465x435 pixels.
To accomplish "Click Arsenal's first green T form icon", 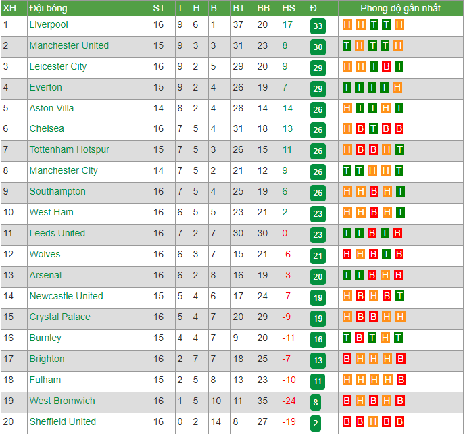I will tap(346, 276).
